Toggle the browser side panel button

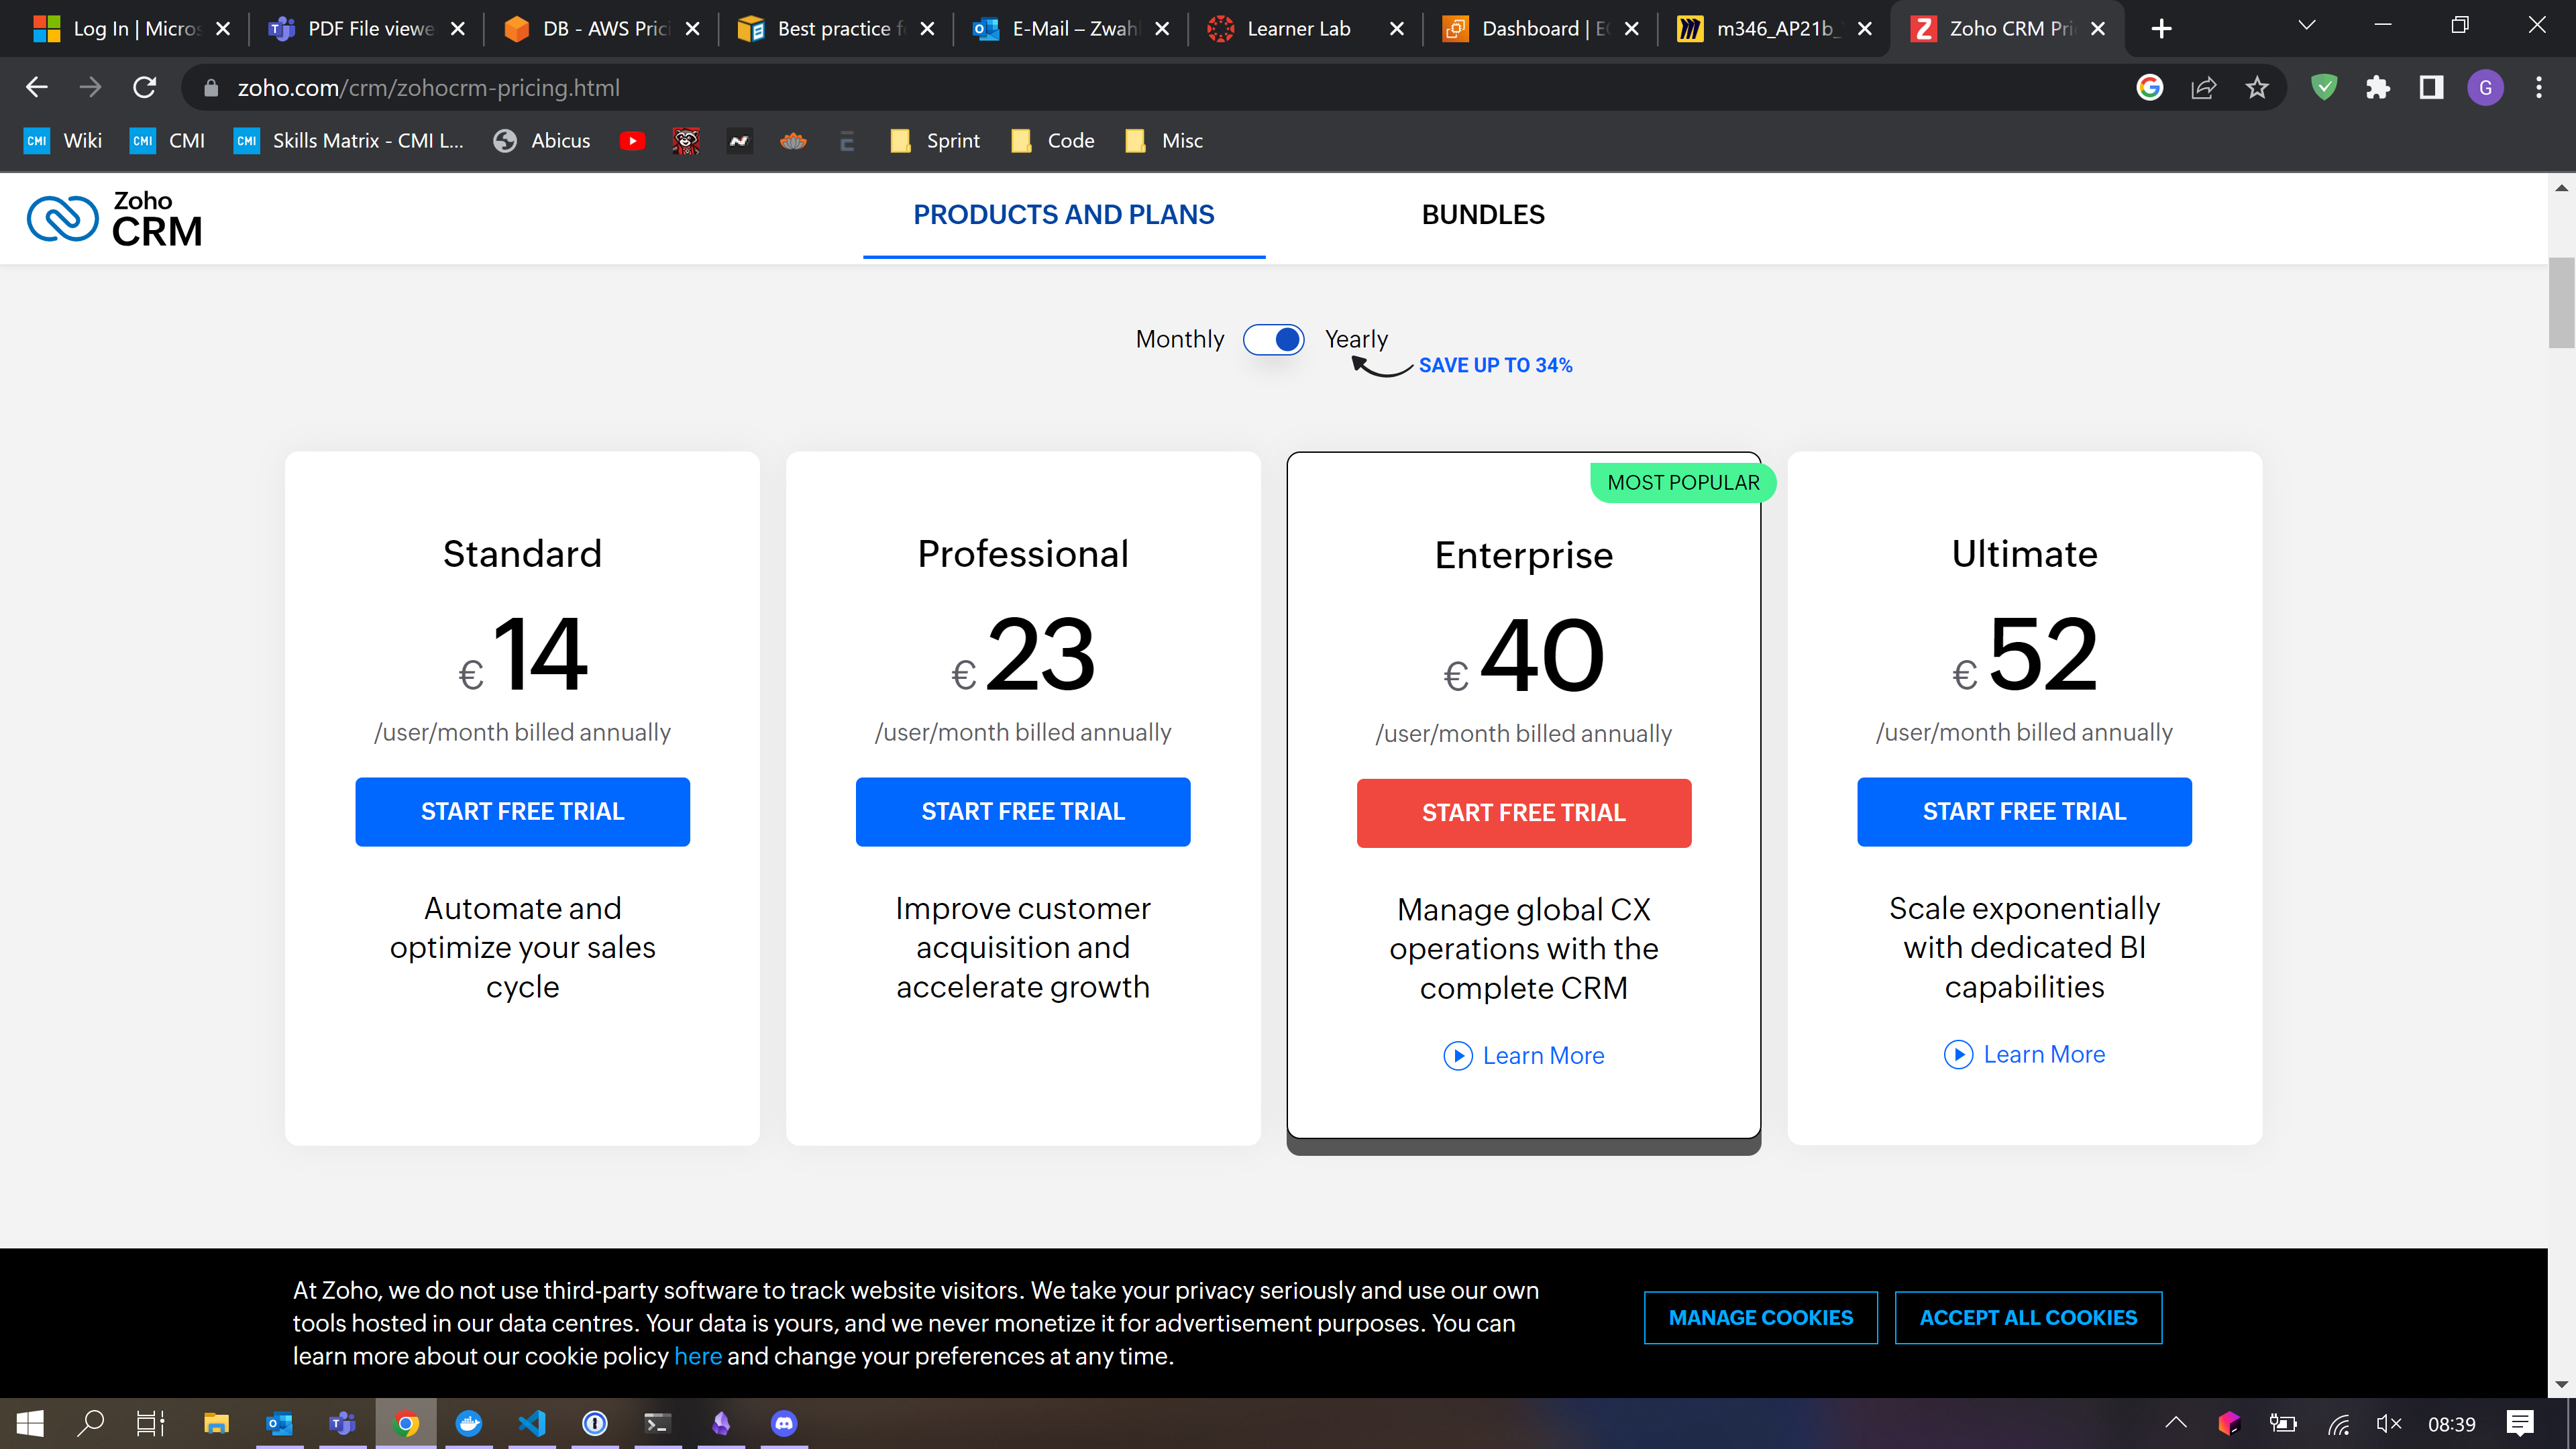[x=2431, y=88]
